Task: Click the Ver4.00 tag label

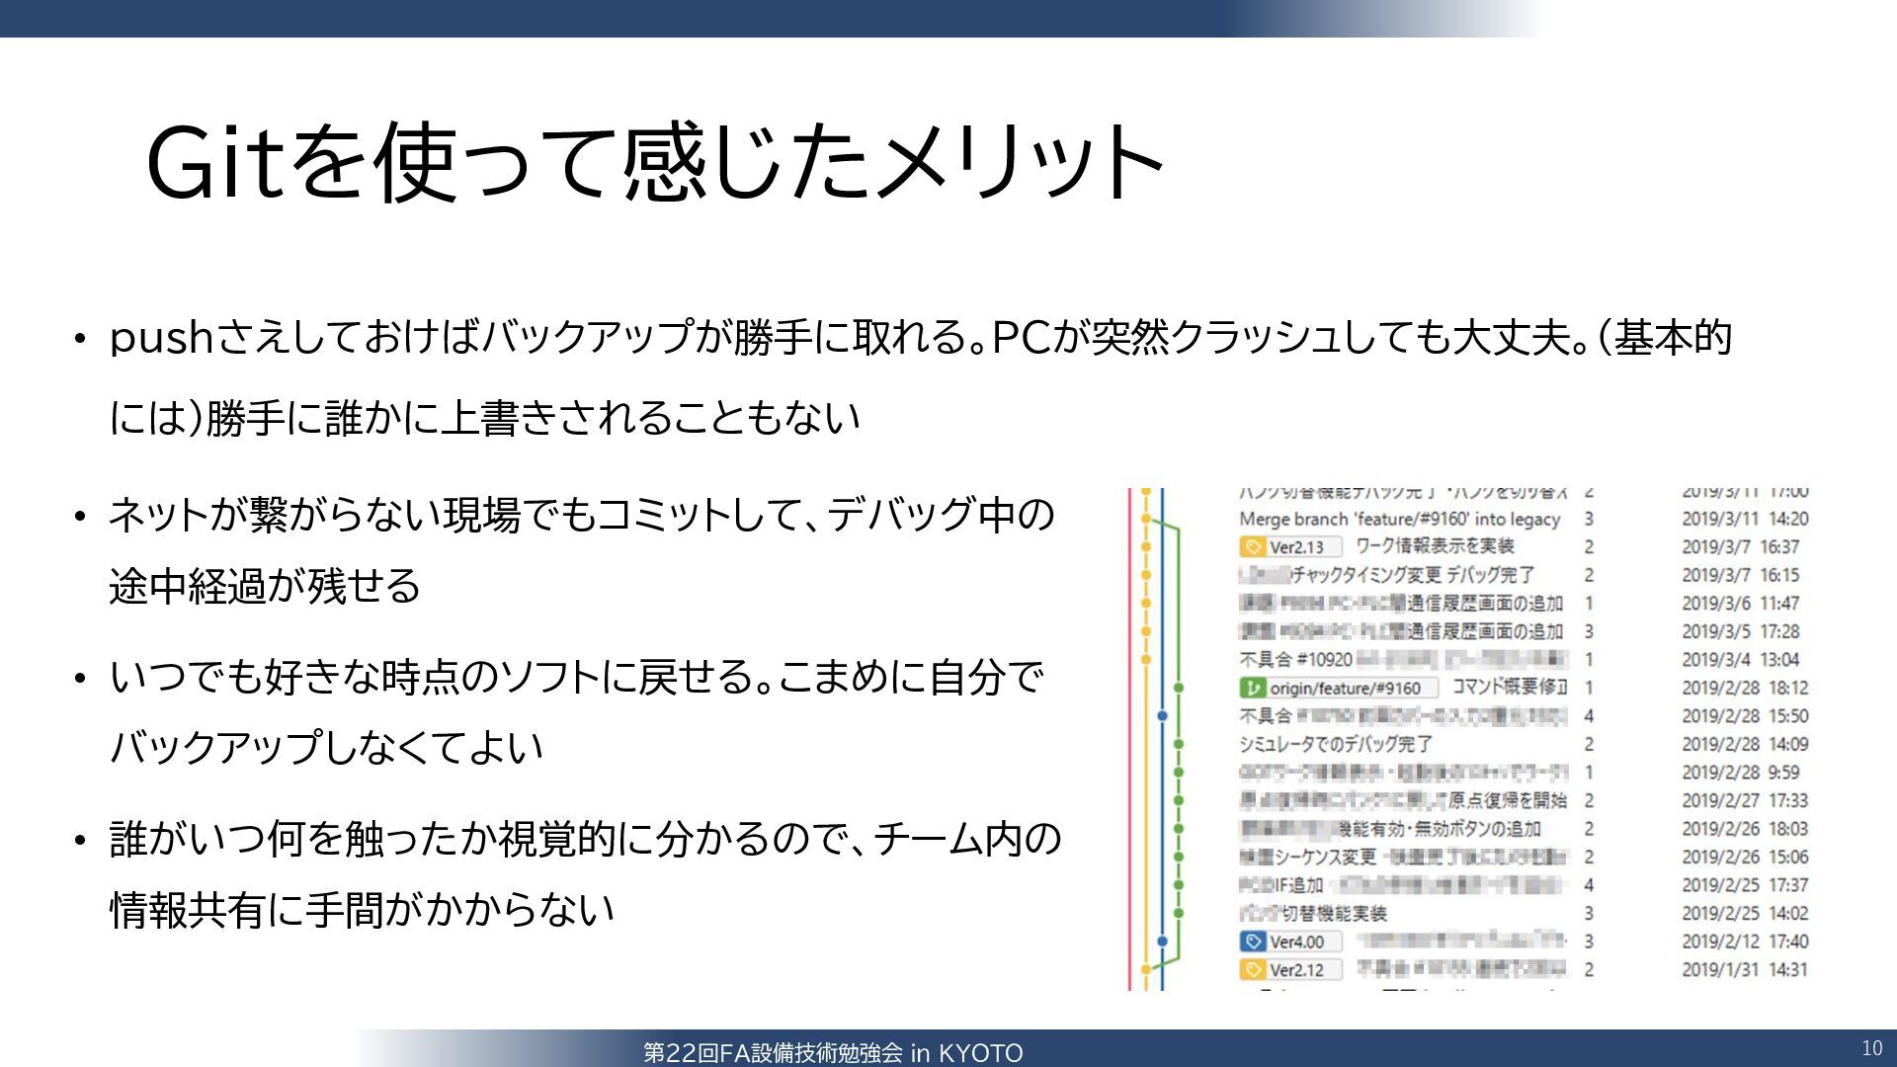Action: click(x=1296, y=942)
